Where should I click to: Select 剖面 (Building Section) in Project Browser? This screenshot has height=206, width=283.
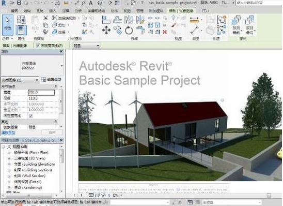(33, 170)
